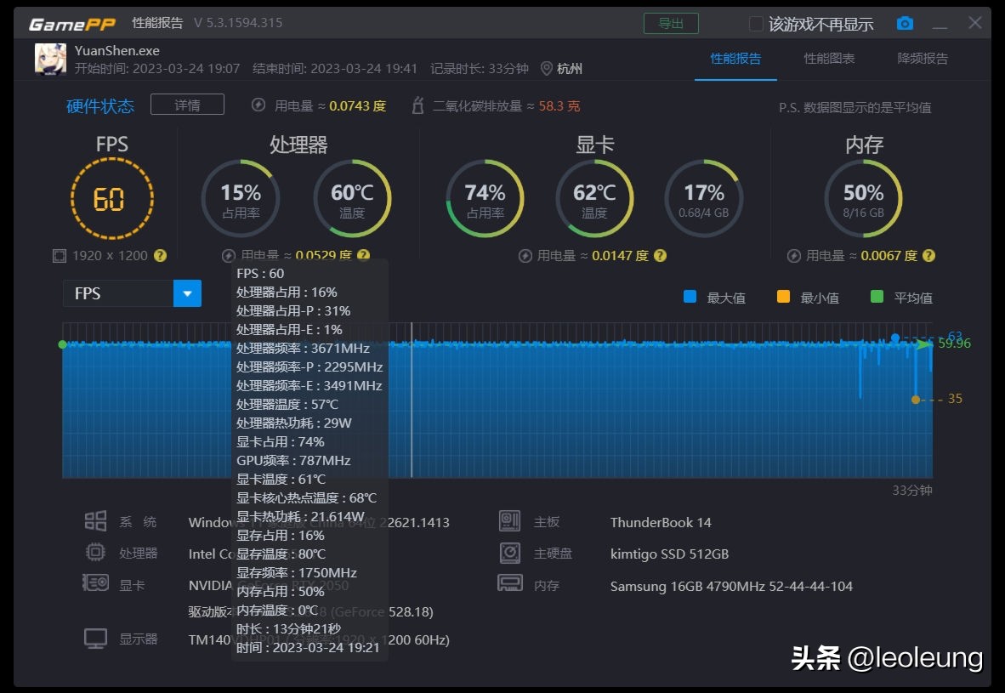Switch to the 性能图表 tab

point(829,59)
